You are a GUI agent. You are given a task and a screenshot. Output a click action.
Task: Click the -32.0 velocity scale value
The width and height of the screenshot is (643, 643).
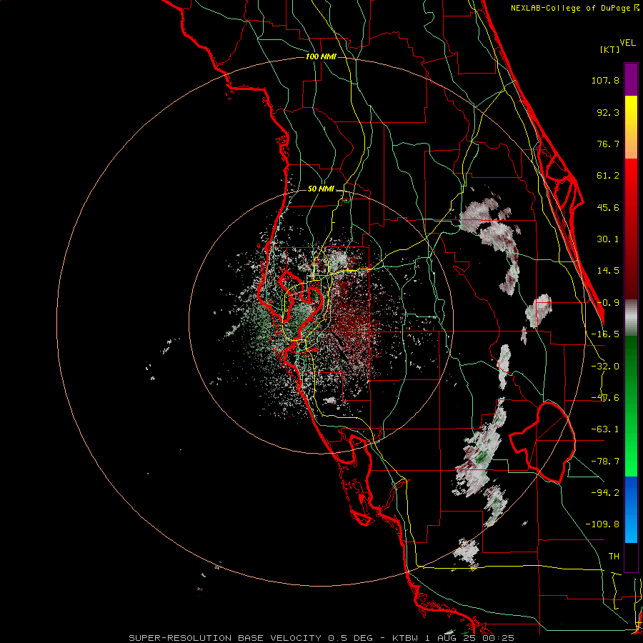tap(605, 367)
